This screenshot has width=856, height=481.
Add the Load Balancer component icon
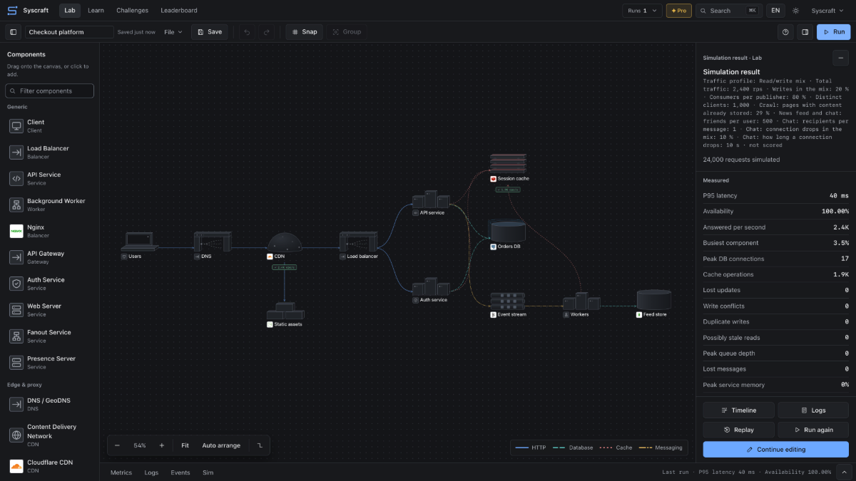tap(16, 152)
